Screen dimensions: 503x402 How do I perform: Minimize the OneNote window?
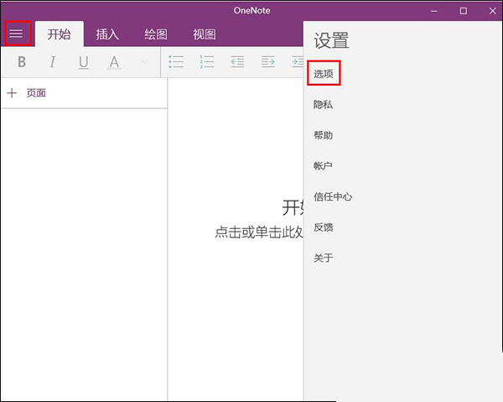coord(434,11)
